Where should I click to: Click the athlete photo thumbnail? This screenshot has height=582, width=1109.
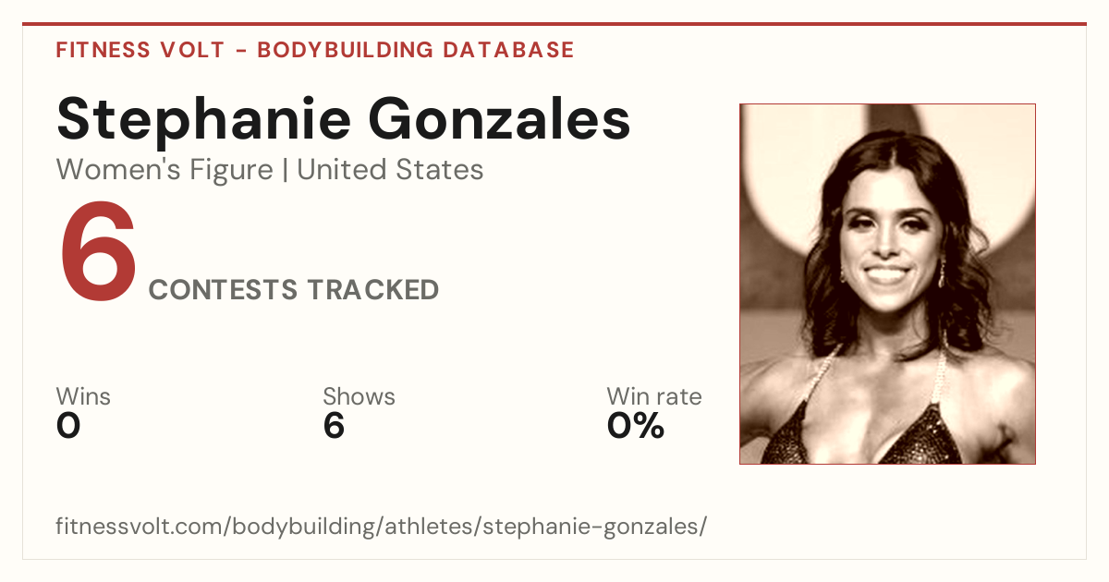pyautogui.click(x=887, y=284)
